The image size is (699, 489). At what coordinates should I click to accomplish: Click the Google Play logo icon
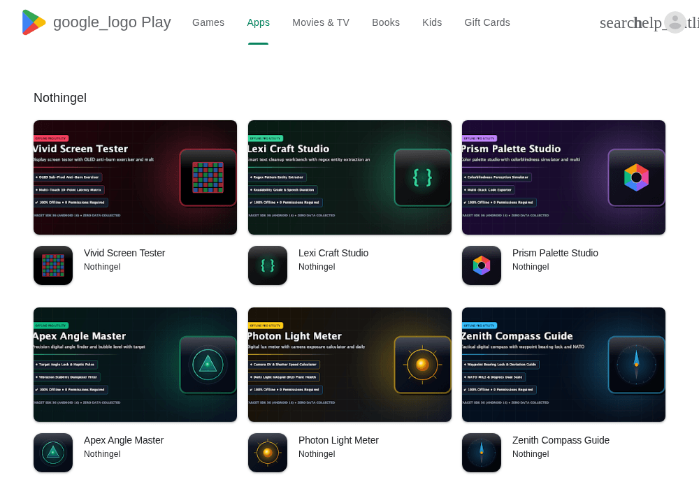(x=34, y=22)
